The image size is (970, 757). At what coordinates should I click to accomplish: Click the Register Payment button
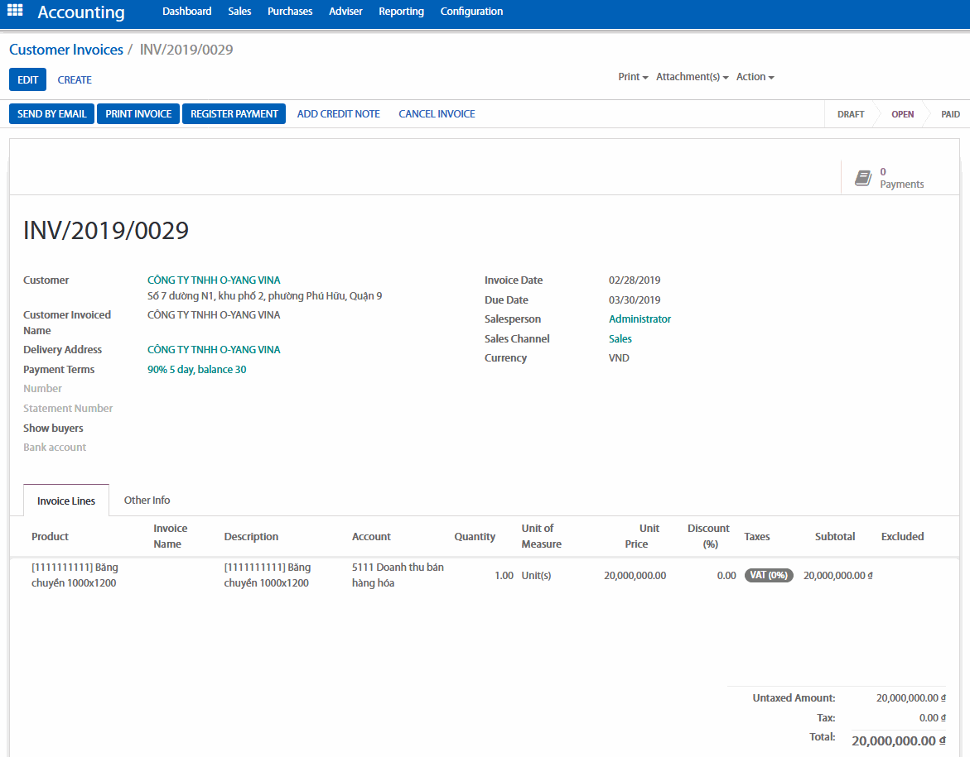click(234, 114)
